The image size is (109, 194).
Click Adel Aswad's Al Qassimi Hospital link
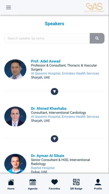[46, 73]
